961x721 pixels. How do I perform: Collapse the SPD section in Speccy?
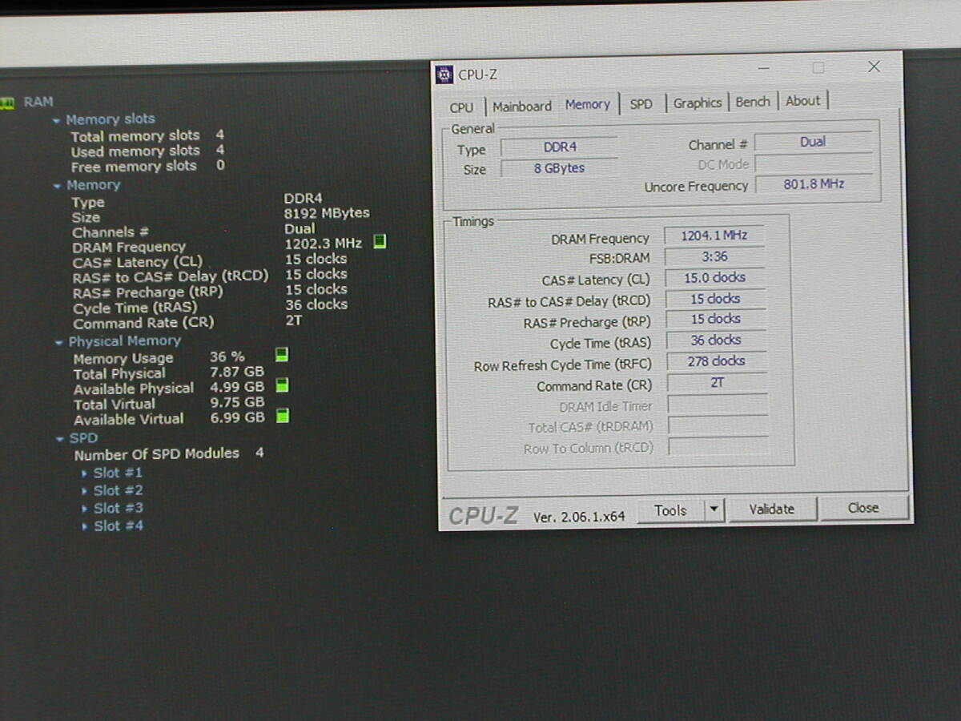[60, 439]
